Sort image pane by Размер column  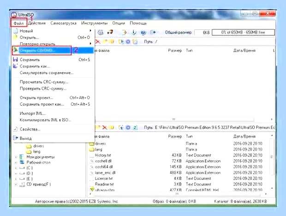click(175, 50)
